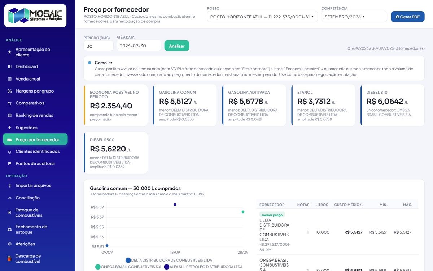Click the CNPJ 48.291.537/0001-84 · XML text
This screenshot has width=433, height=271.
point(275,247)
